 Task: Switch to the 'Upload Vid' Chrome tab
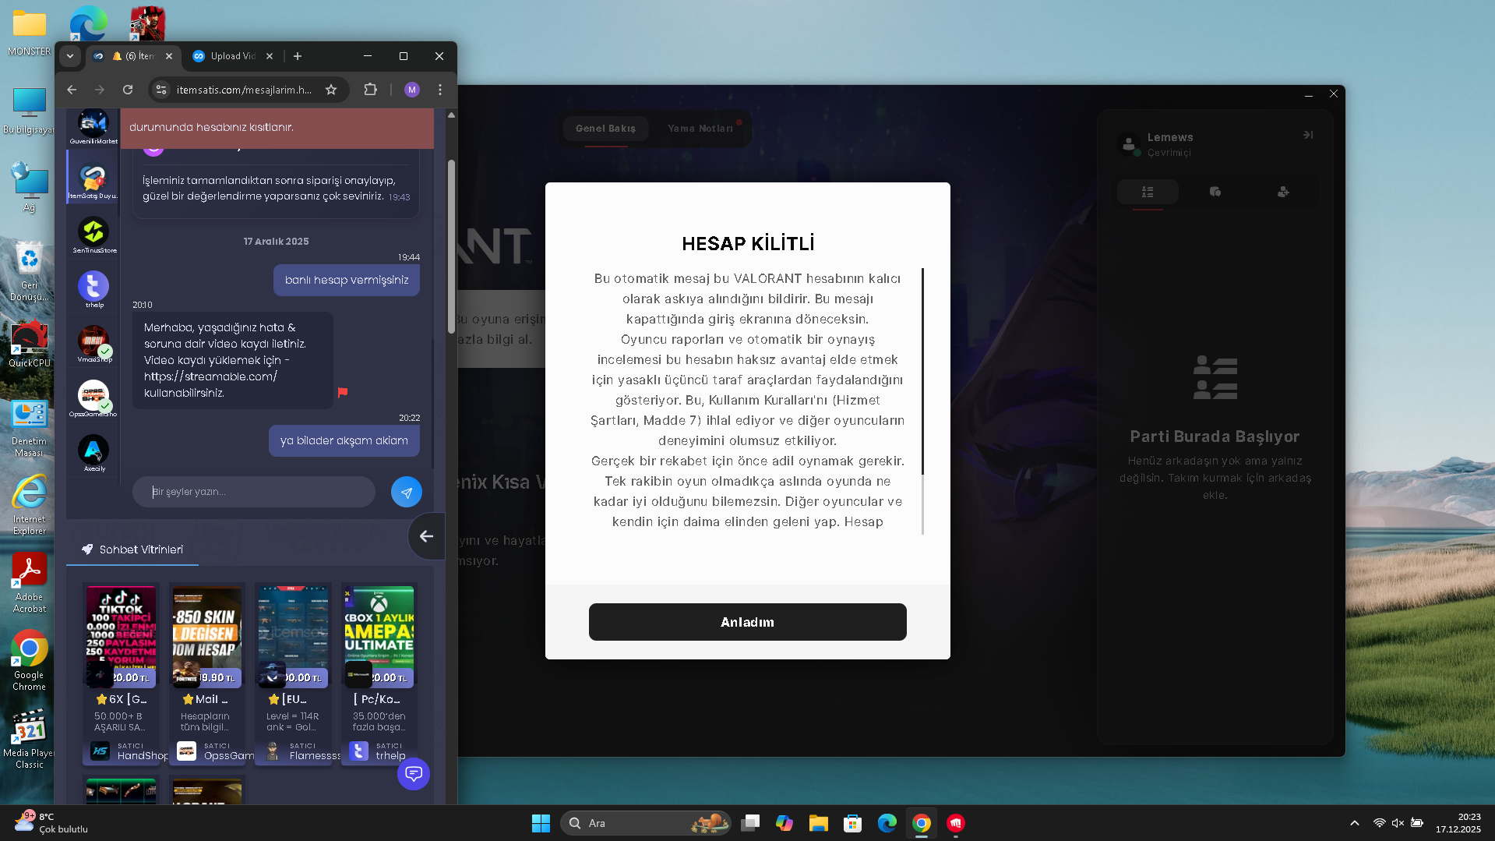tap(232, 56)
